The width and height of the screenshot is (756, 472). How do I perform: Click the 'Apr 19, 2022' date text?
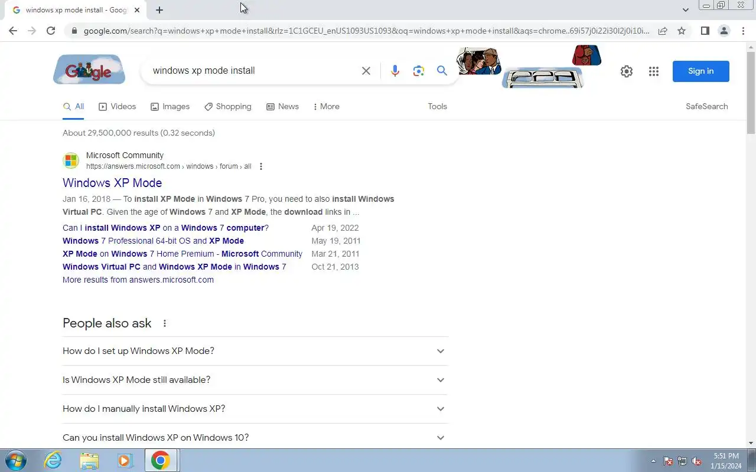click(x=335, y=228)
